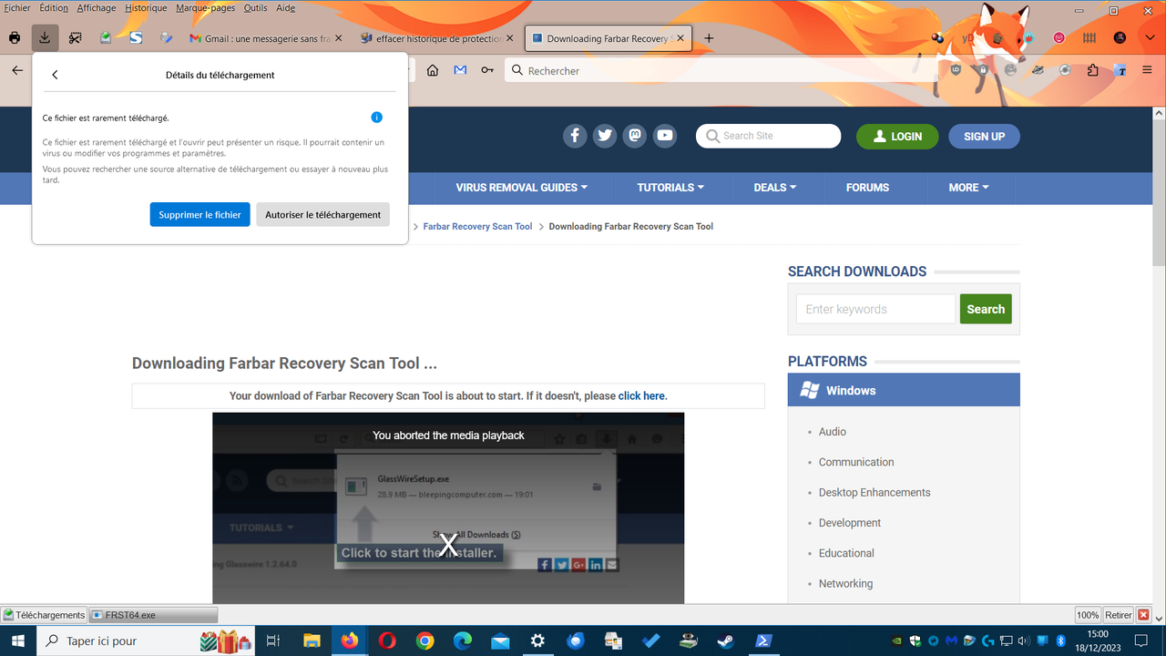Open the Historique menu
This screenshot has height=656, width=1166.
click(144, 7)
